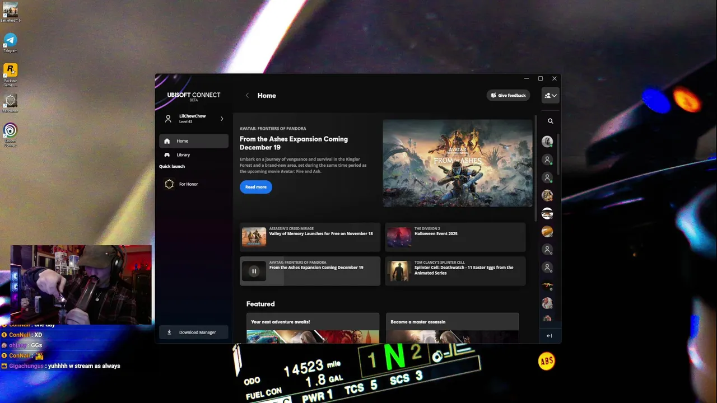Screen dimensions: 717x403
Task: Open Valley of Memory Assassin's Creed Mirage news
Action: click(x=310, y=237)
